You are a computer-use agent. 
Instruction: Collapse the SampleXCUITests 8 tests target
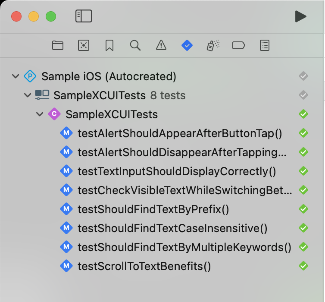[x=28, y=95]
